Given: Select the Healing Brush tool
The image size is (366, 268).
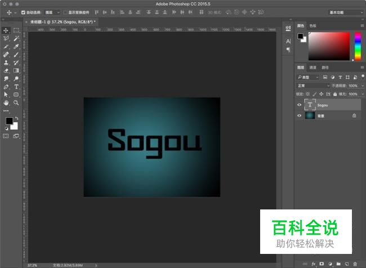Looking at the screenshot, I should coord(6,55).
